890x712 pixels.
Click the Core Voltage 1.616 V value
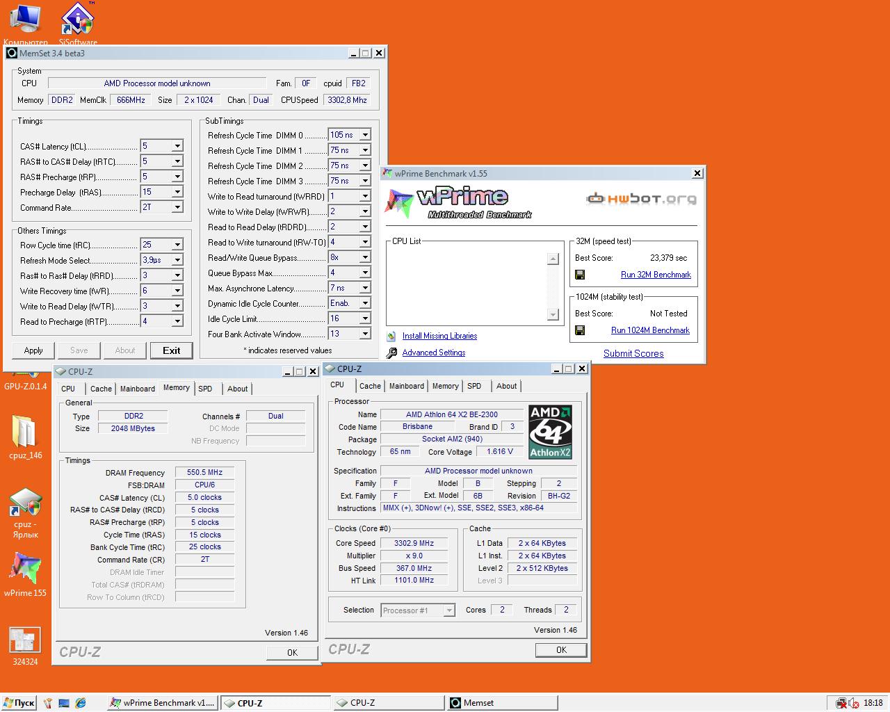[500, 451]
